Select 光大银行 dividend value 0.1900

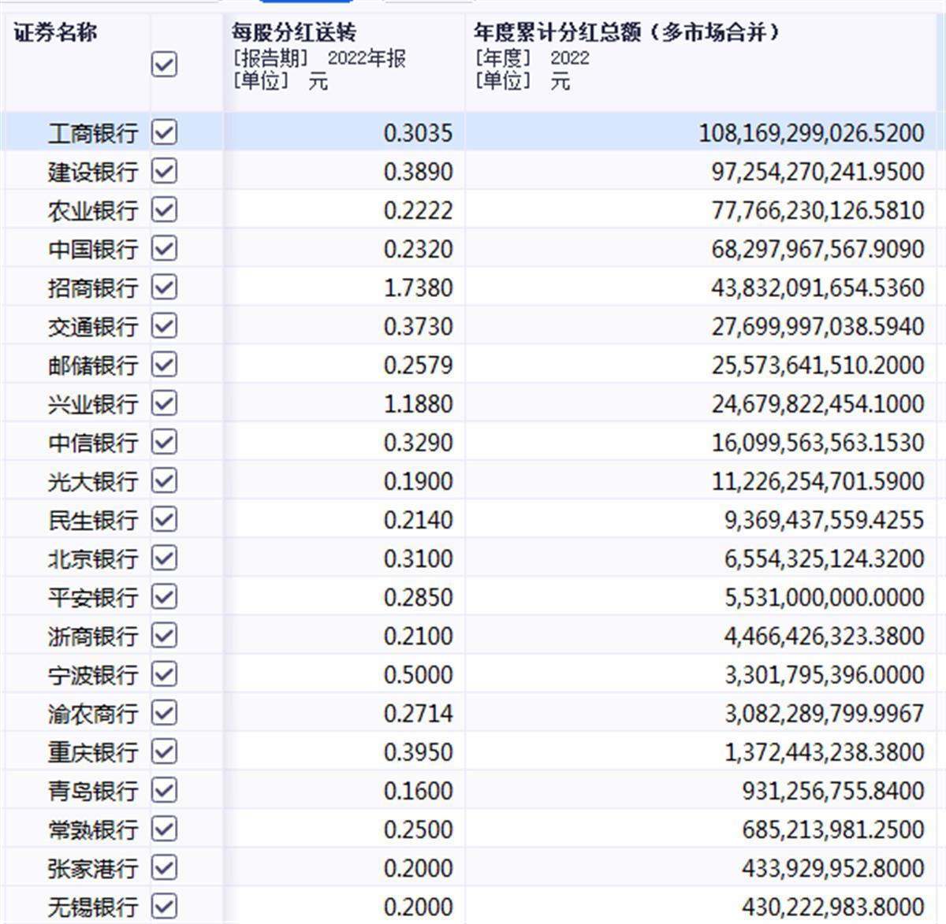pyautogui.click(x=418, y=481)
